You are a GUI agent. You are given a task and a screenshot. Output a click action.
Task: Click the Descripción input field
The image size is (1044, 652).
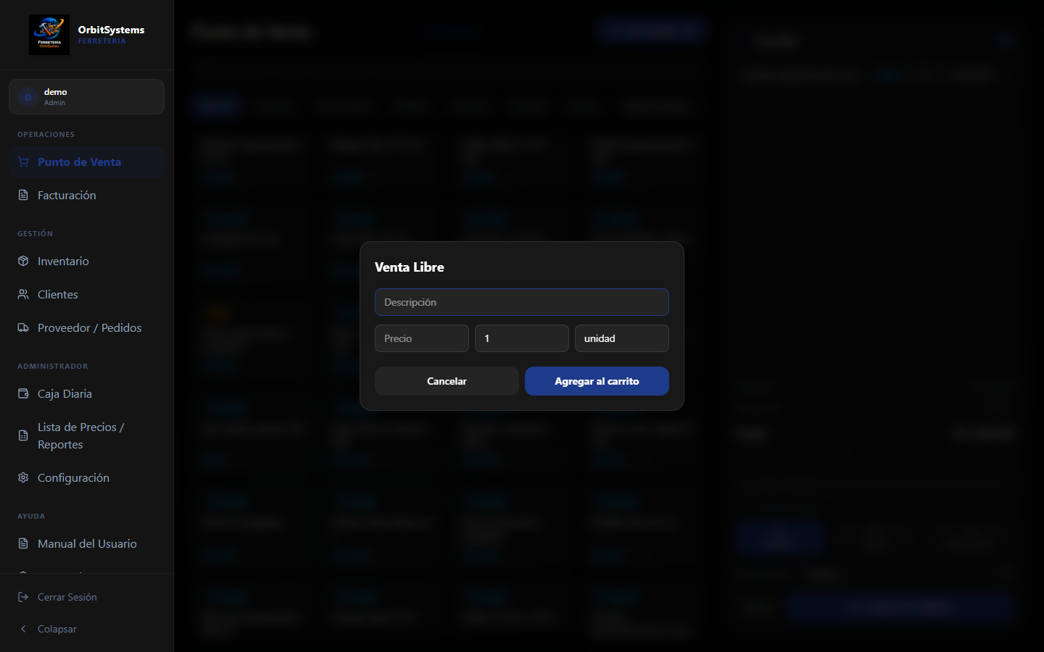(522, 302)
